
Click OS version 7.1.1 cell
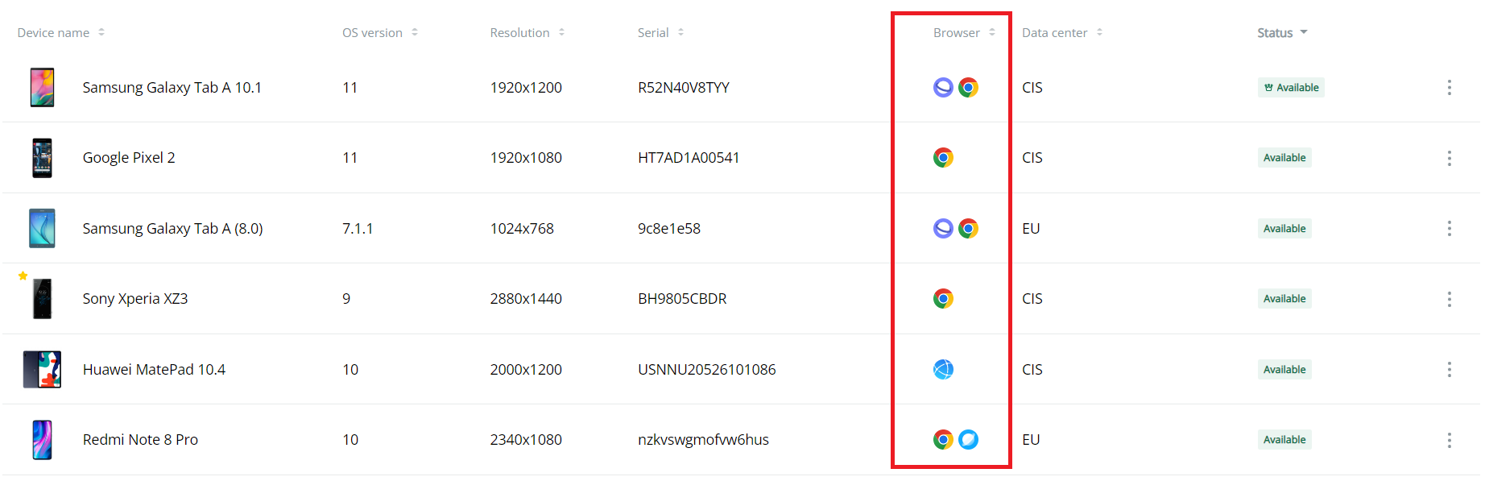point(358,228)
